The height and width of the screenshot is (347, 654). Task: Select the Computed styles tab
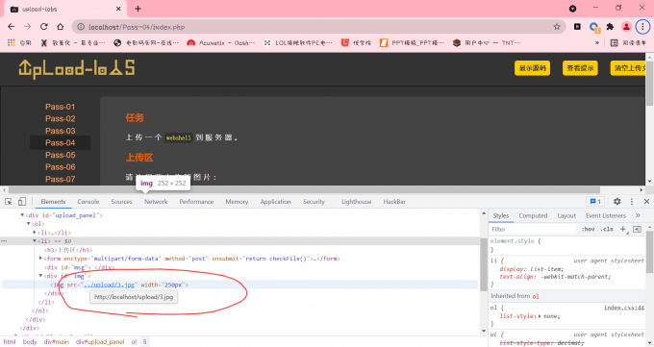[x=533, y=215]
